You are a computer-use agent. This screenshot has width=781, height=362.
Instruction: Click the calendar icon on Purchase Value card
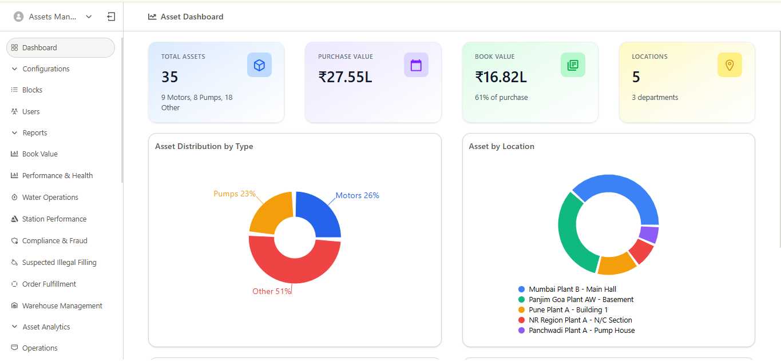(x=416, y=65)
